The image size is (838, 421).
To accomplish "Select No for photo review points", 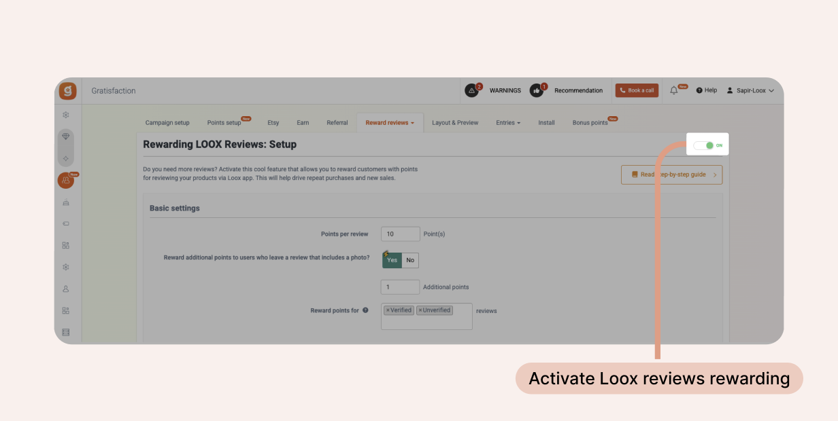I will coord(410,260).
